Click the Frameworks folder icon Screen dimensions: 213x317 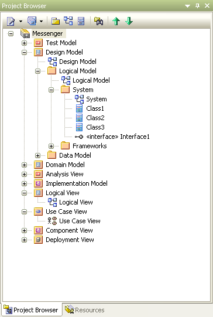(x=65, y=145)
